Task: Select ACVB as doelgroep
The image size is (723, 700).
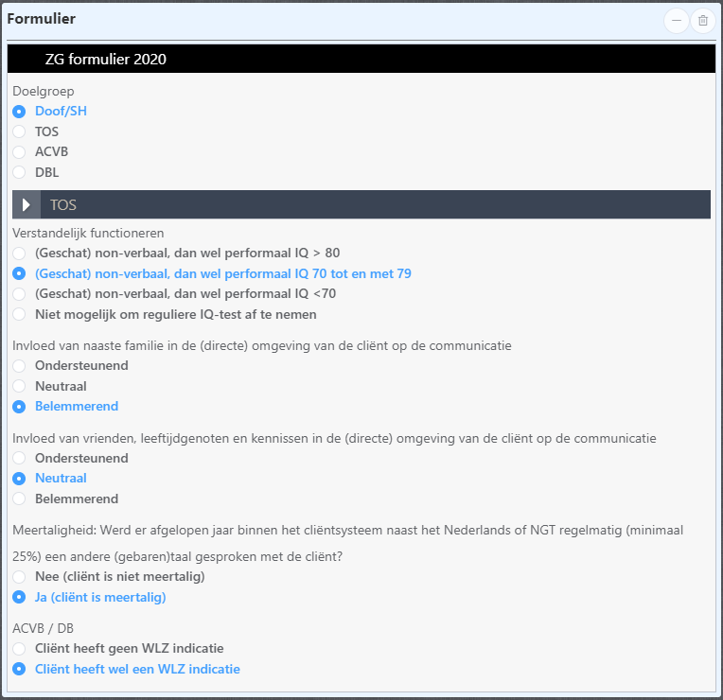Action: [19, 151]
